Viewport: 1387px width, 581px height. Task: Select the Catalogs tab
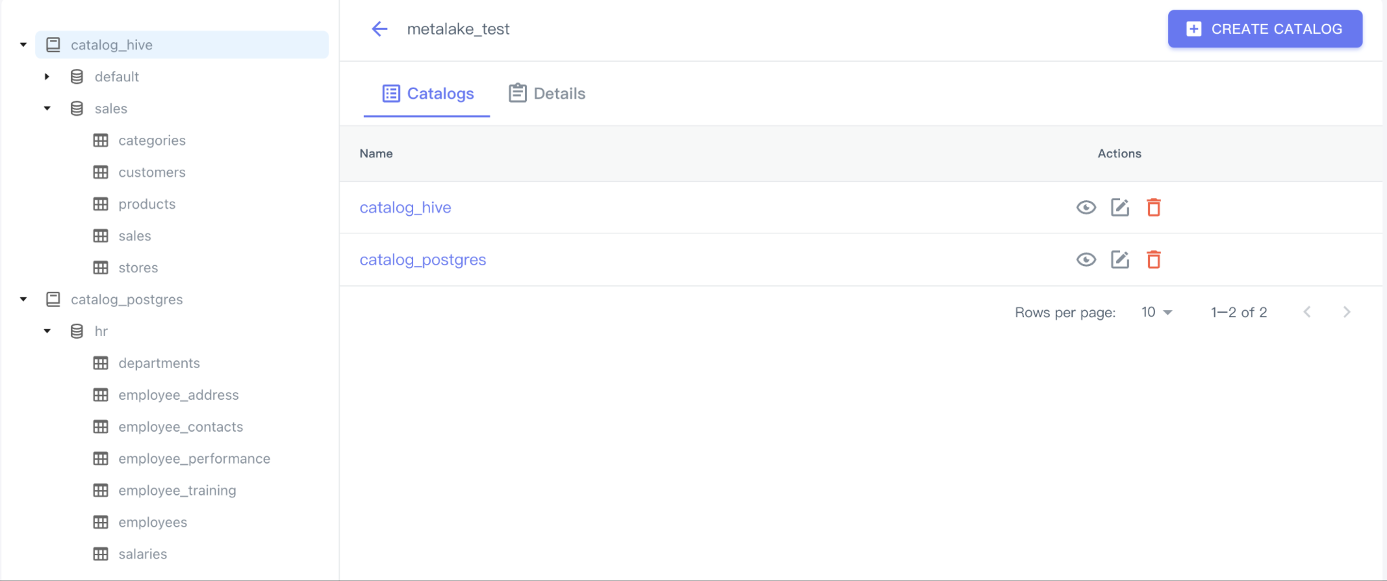[428, 94]
